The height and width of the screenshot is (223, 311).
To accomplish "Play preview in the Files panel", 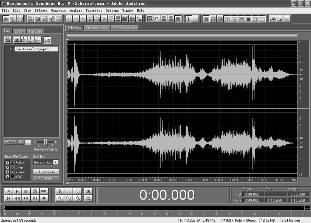I will 21,142.
